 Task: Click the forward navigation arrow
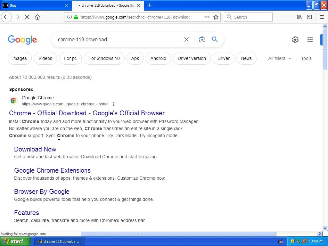[17, 17]
